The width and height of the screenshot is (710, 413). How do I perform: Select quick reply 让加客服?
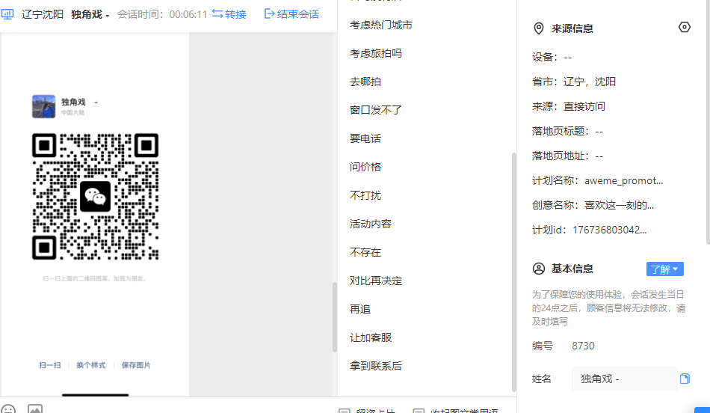tap(371, 337)
